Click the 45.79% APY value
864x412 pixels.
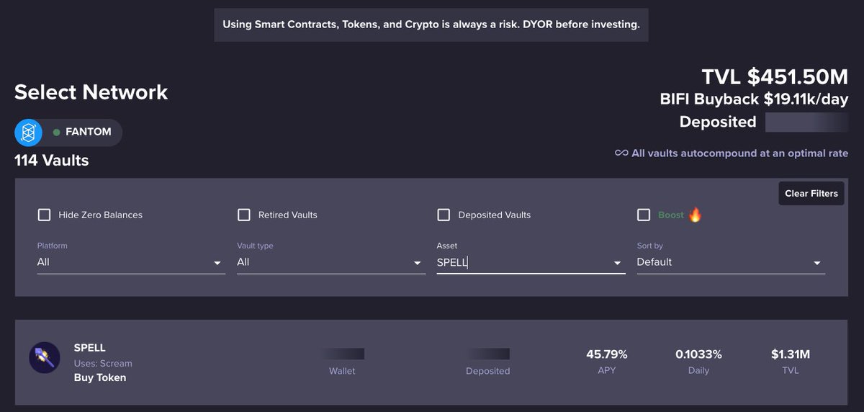pyautogui.click(x=607, y=354)
